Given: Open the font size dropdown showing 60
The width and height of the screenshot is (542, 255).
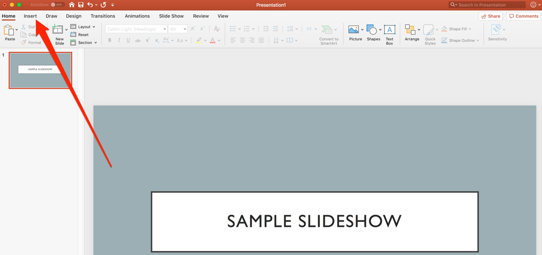Looking at the screenshot, I should point(184,29).
